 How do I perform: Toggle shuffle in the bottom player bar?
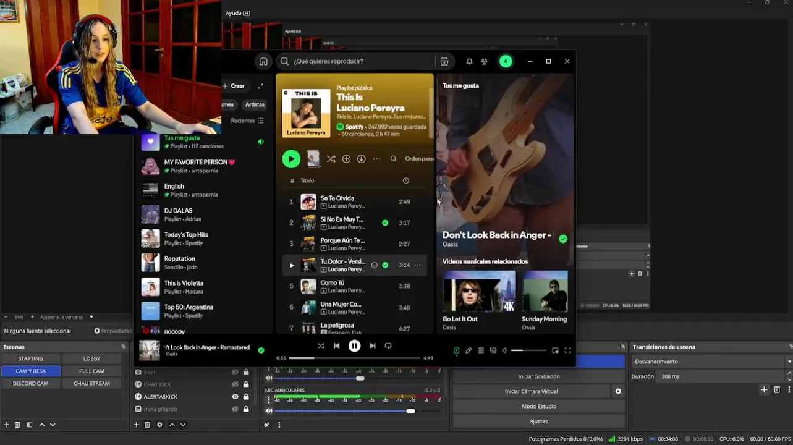[321, 346]
